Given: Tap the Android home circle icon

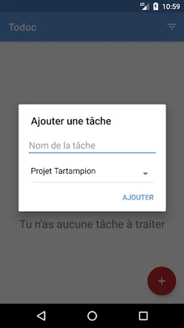Looking at the screenshot, I should pos(92,316).
